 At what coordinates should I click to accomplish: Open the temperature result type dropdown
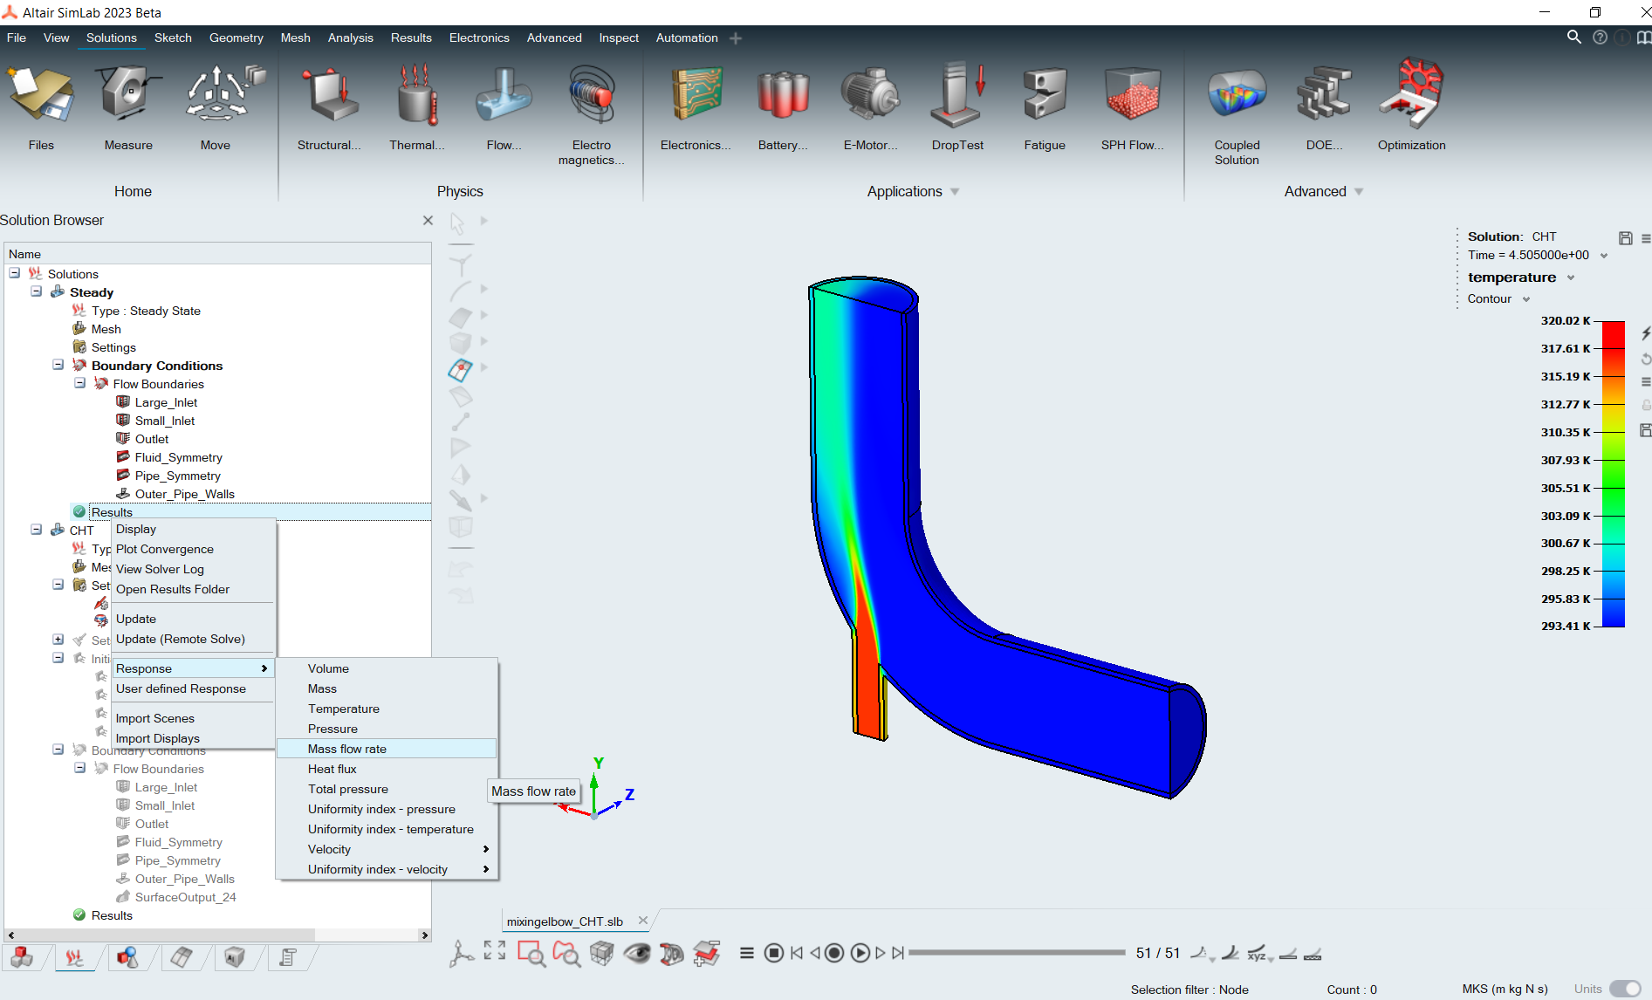[1571, 277]
